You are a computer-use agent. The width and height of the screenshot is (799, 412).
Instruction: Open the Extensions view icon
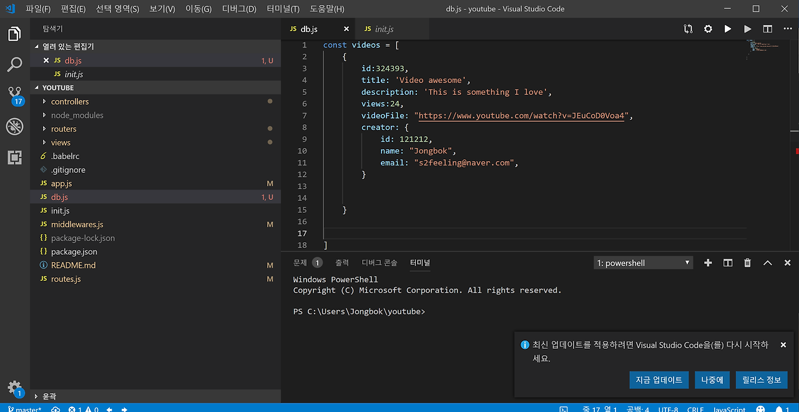pyautogui.click(x=14, y=157)
